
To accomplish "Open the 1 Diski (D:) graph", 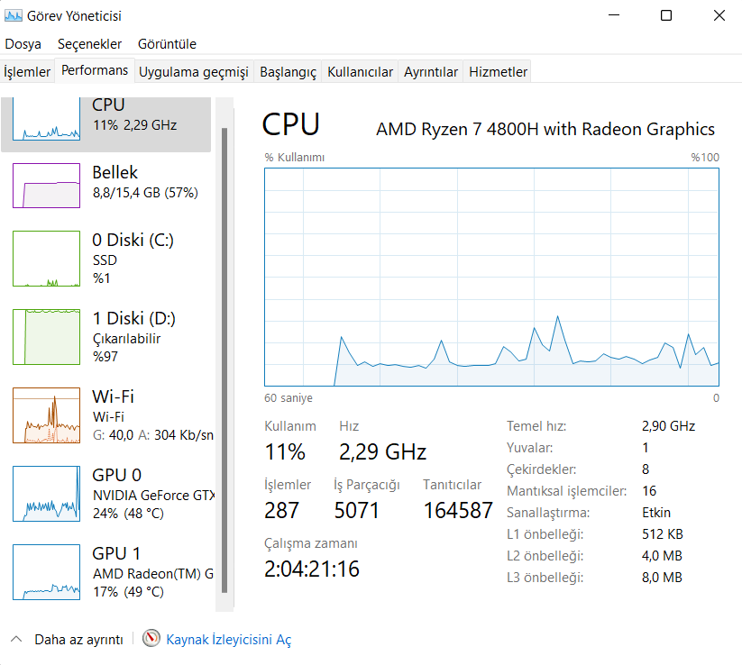I will [46, 337].
